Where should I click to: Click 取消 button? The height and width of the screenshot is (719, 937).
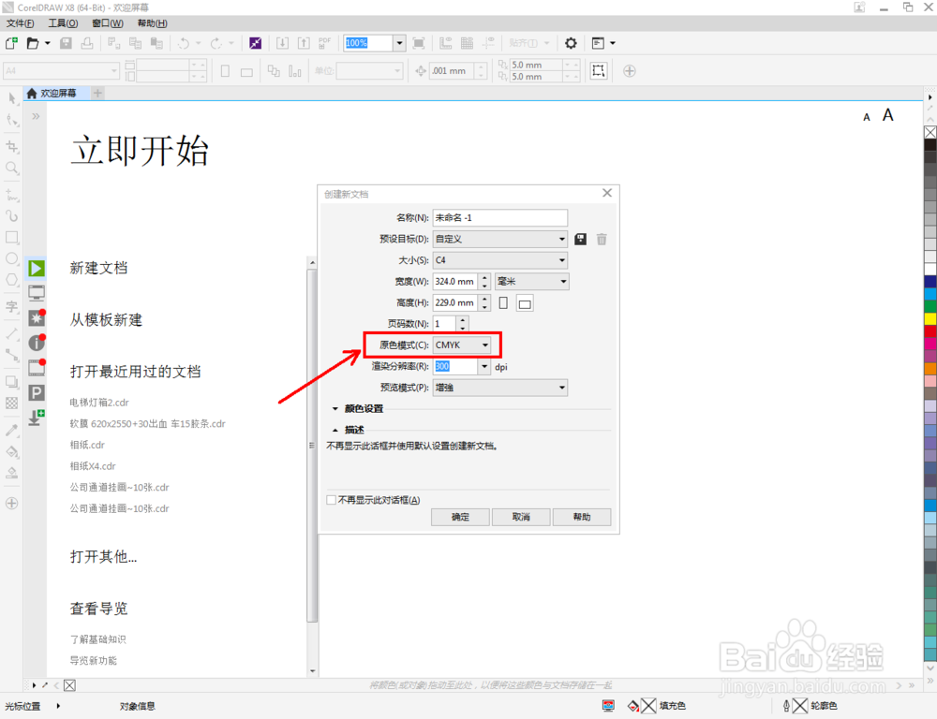tap(521, 517)
